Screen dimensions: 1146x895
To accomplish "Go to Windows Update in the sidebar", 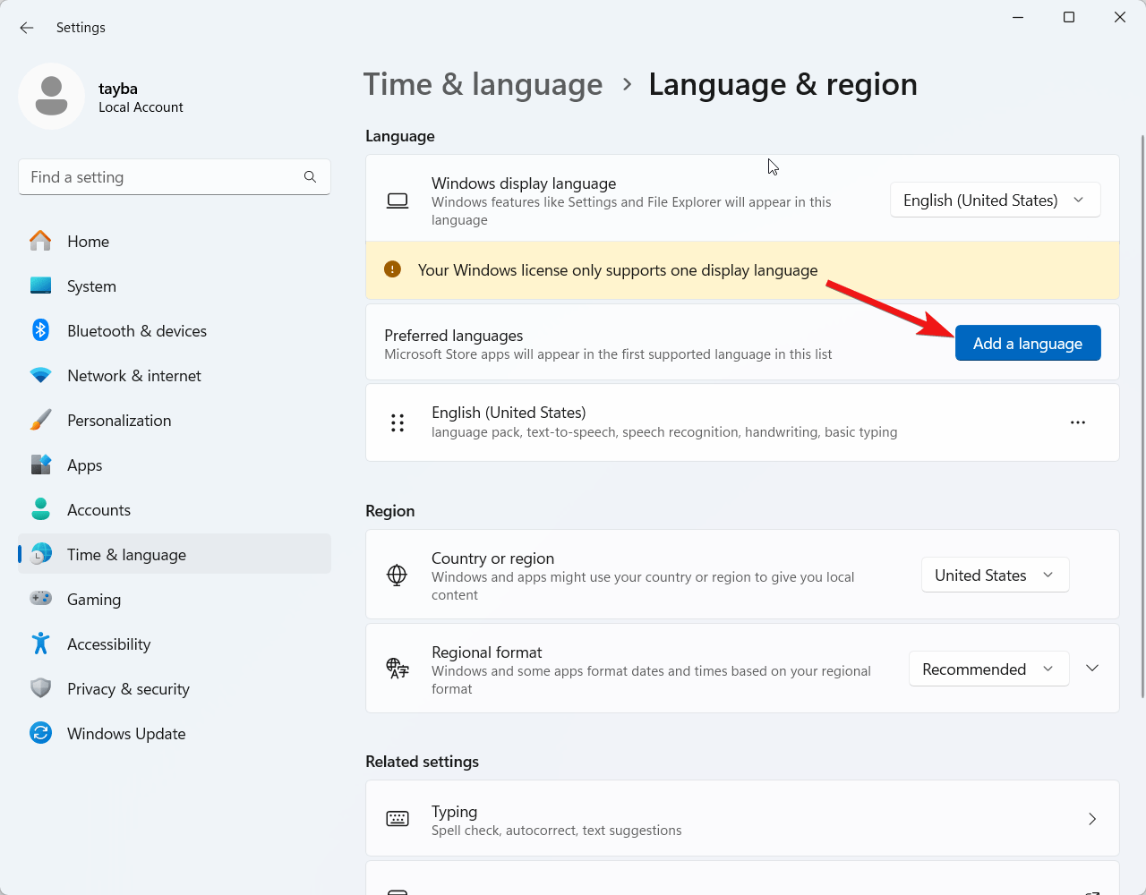I will (125, 734).
